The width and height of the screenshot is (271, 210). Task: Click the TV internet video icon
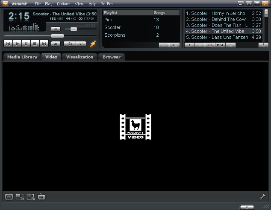41,197
